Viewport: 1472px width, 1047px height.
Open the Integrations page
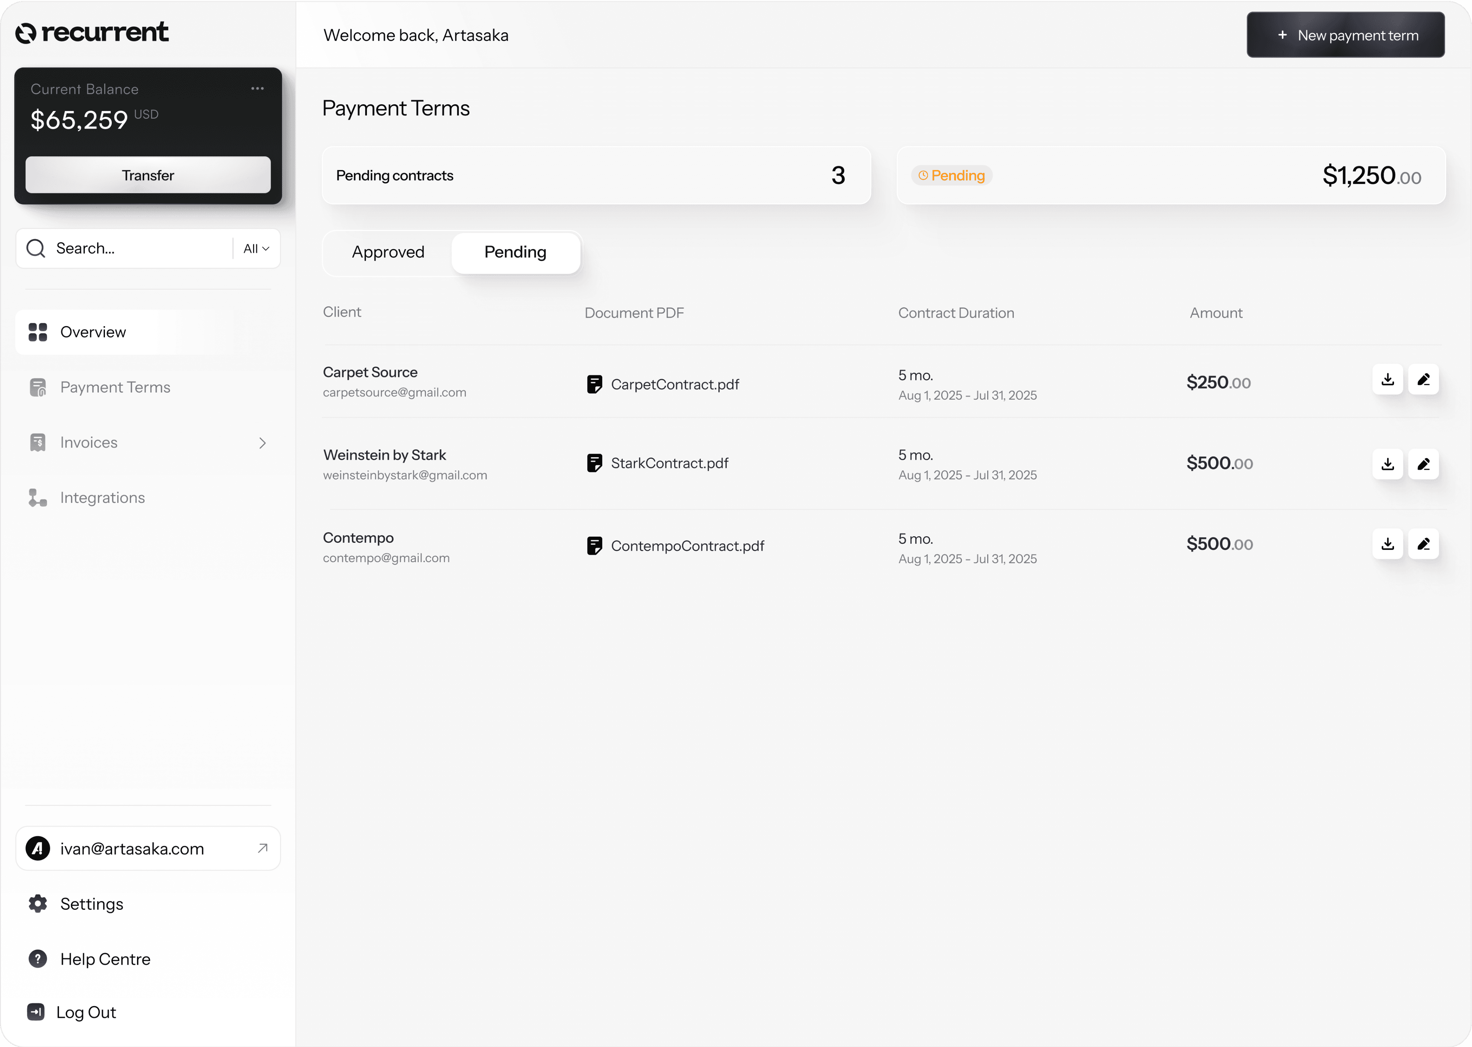[102, 498]
